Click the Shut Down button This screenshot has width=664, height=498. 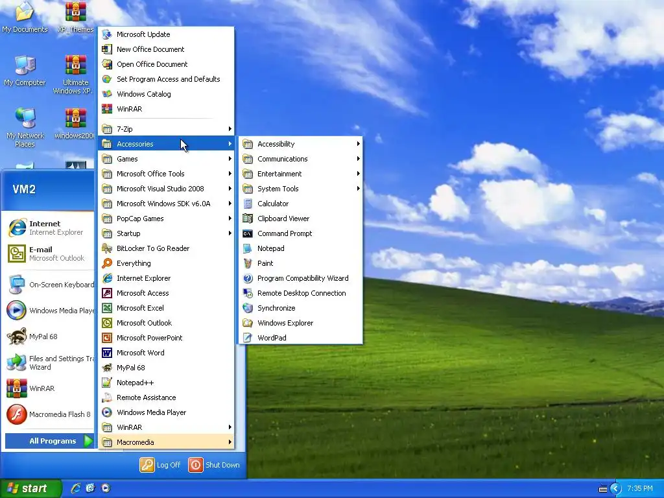214,465
